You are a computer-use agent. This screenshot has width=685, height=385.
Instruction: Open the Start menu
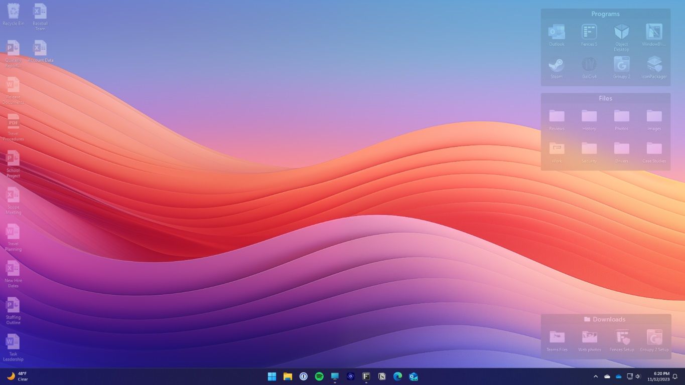pos(271,376)
